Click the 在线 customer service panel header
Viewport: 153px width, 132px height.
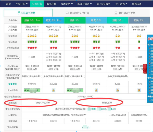pos(150,39)
